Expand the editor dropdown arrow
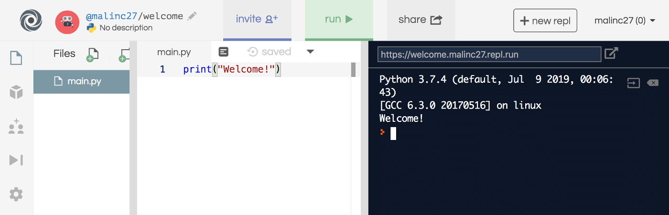Screen dimensions: 669x215 (310, 52)
